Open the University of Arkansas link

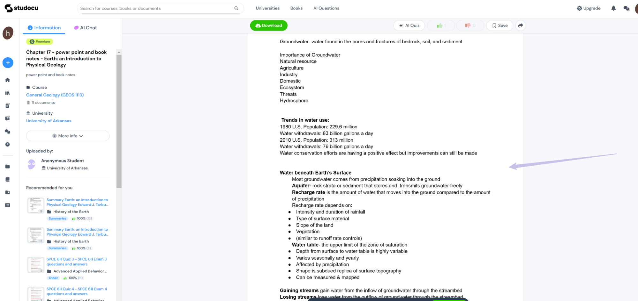[49, 121]
